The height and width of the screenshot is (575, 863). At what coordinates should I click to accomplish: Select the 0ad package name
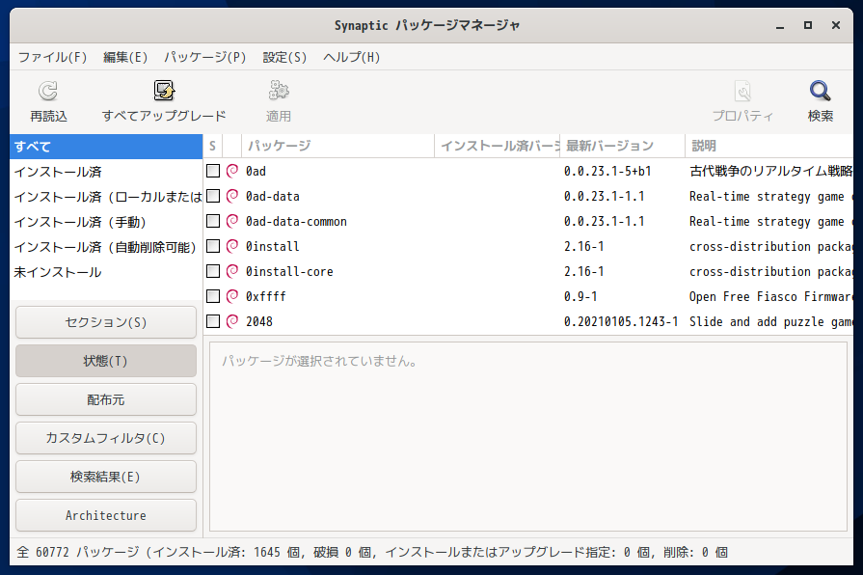[256, 172]
